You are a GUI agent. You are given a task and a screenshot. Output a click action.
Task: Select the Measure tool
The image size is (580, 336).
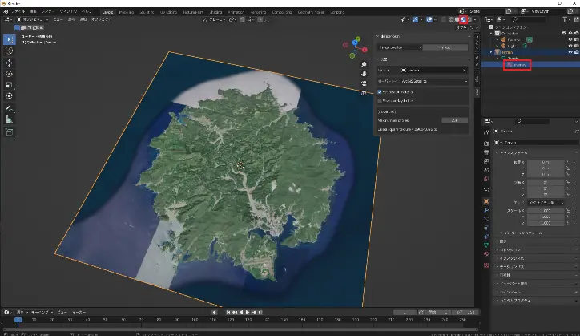point(9,119)
